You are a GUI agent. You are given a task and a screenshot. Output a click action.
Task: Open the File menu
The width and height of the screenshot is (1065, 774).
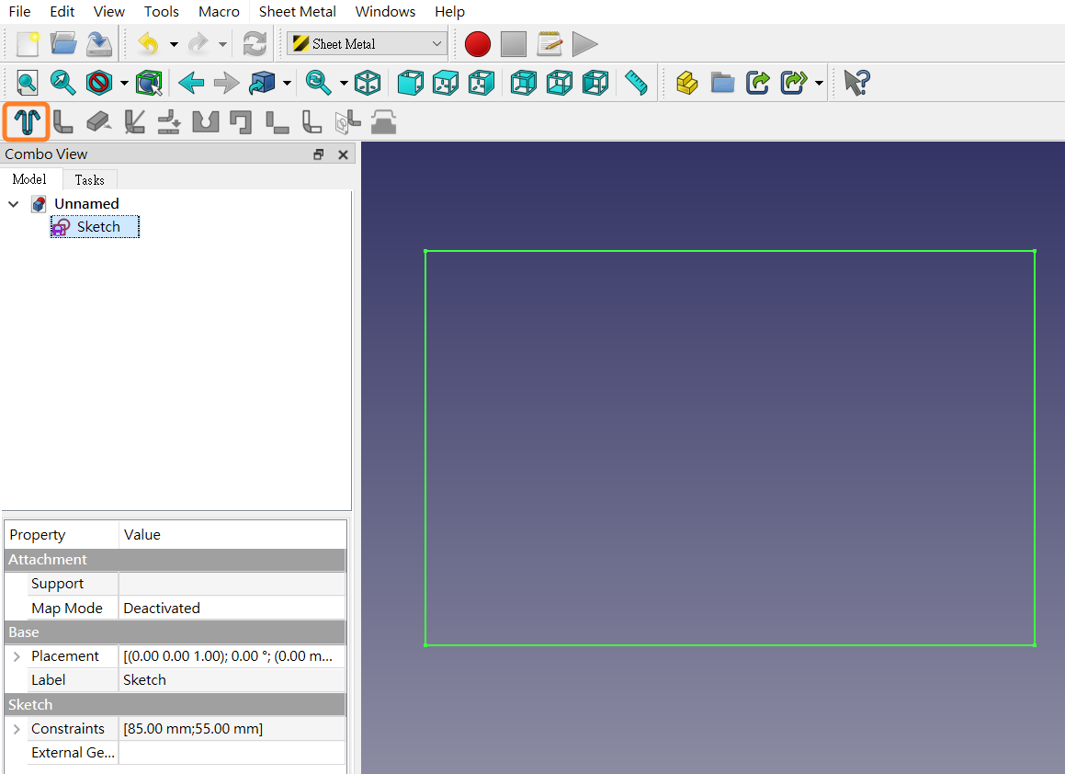(x=19, y=12)
